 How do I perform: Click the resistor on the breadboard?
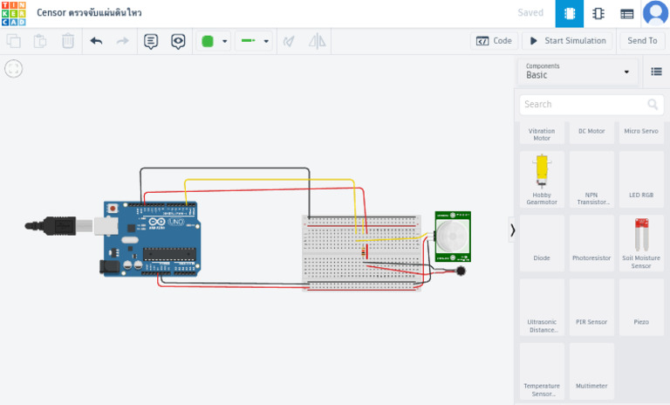tap(363, 252)
